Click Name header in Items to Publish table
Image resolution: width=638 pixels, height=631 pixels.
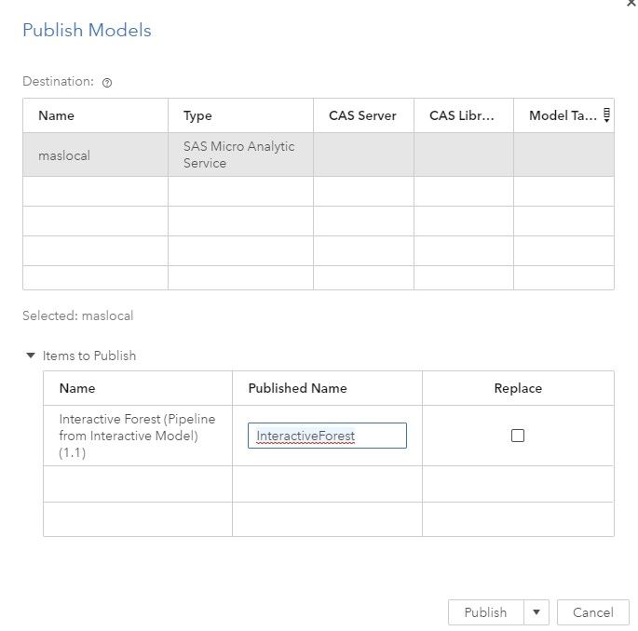[x=77, y=388]
